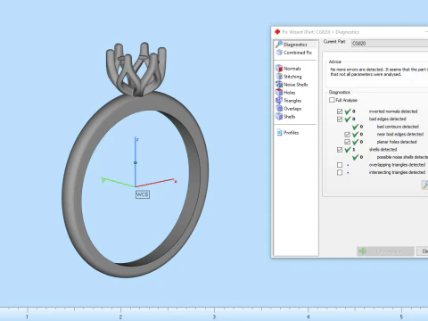Click the Advice message text
This screenshot has height=321, width=428.
(x=379, y=71)
